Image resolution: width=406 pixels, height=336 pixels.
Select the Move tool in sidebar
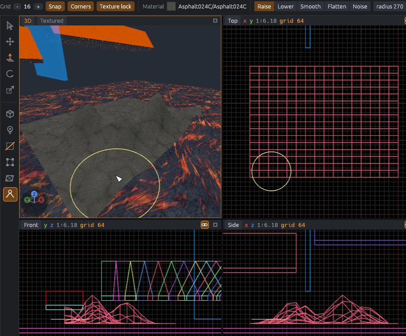[10, 42]
